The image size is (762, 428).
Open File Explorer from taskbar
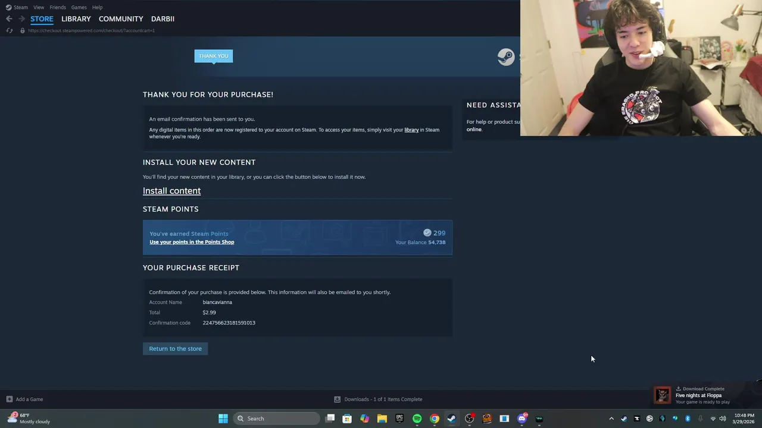[382, 418]
